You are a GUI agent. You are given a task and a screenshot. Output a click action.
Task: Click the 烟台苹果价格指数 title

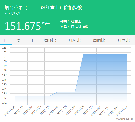(x=43, y=8)
